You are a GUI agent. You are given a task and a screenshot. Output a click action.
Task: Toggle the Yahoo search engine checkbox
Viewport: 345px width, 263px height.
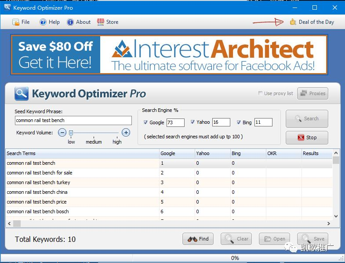(192, 122)
